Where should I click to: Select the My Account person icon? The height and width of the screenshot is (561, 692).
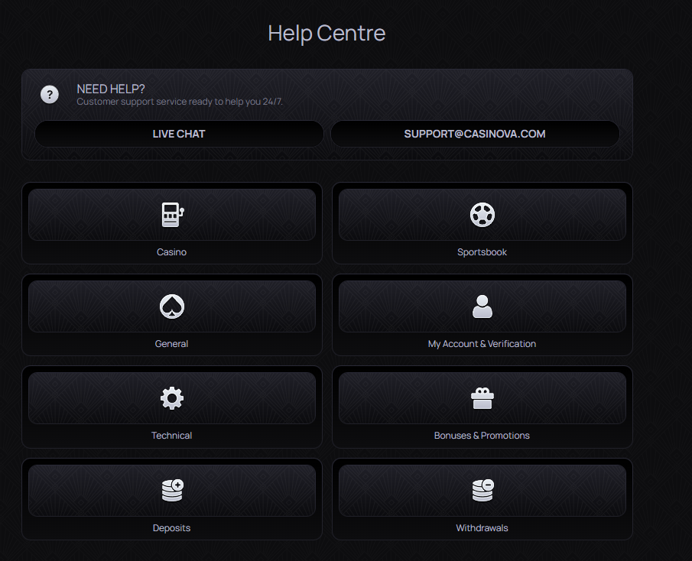click(x=482, y=306)
